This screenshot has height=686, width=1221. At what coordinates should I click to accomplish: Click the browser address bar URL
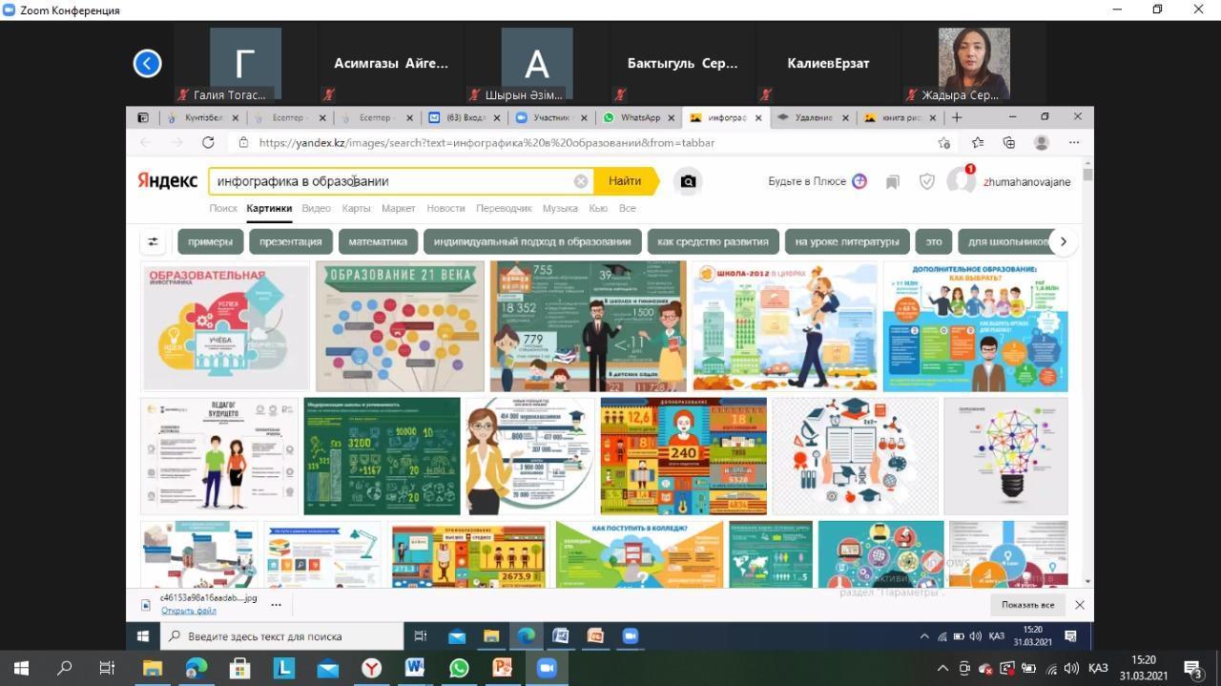[x=486, y=142]
